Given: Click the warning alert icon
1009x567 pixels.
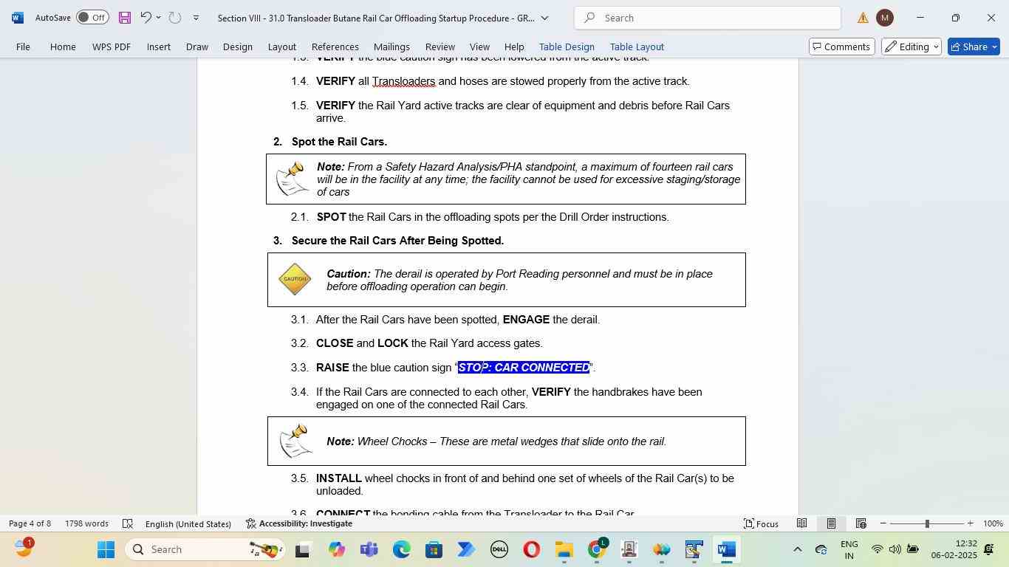Looking at the screenshot, I should point(862,18).
